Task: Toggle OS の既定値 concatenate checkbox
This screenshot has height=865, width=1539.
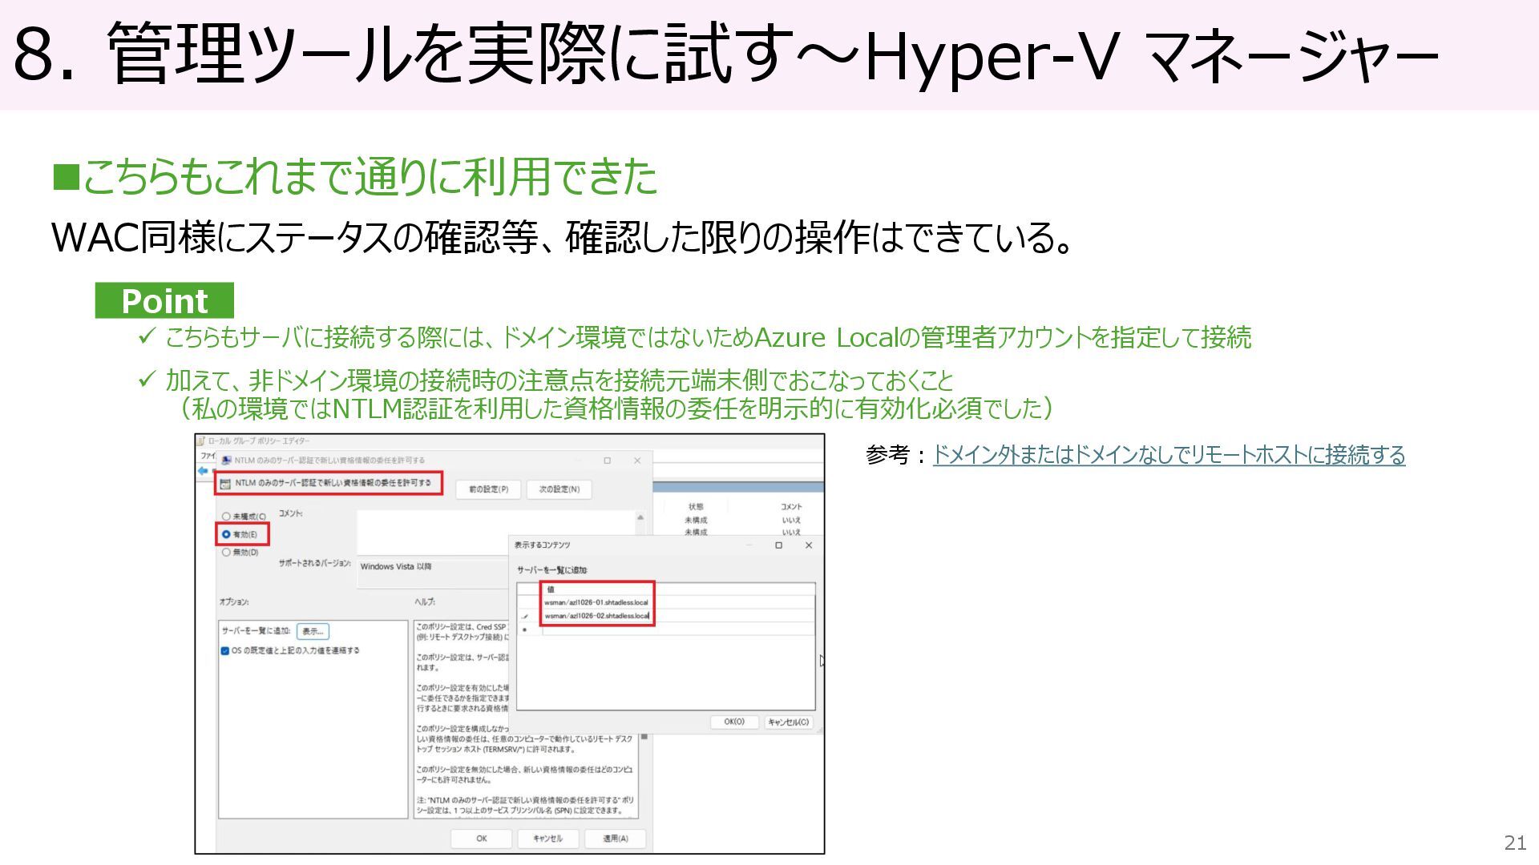Action: pyautogui.click(x=225, y=650)
